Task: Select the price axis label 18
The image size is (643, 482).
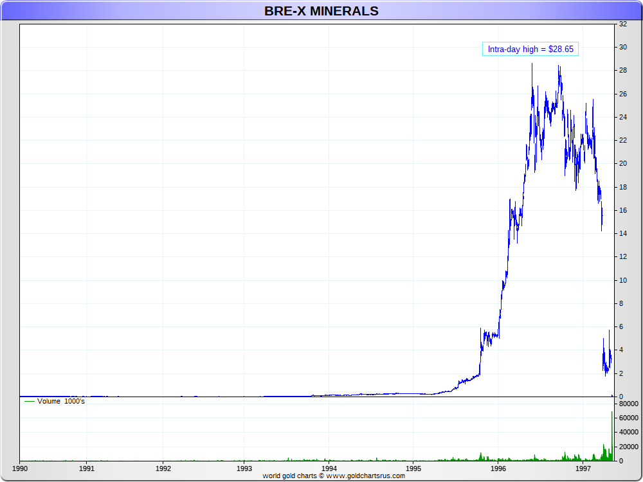Action: pos(623,187)
